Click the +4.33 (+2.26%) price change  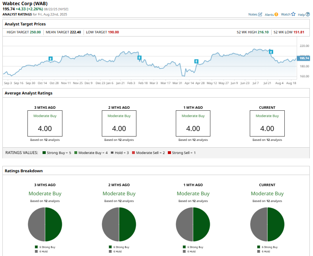pos(29,9)
